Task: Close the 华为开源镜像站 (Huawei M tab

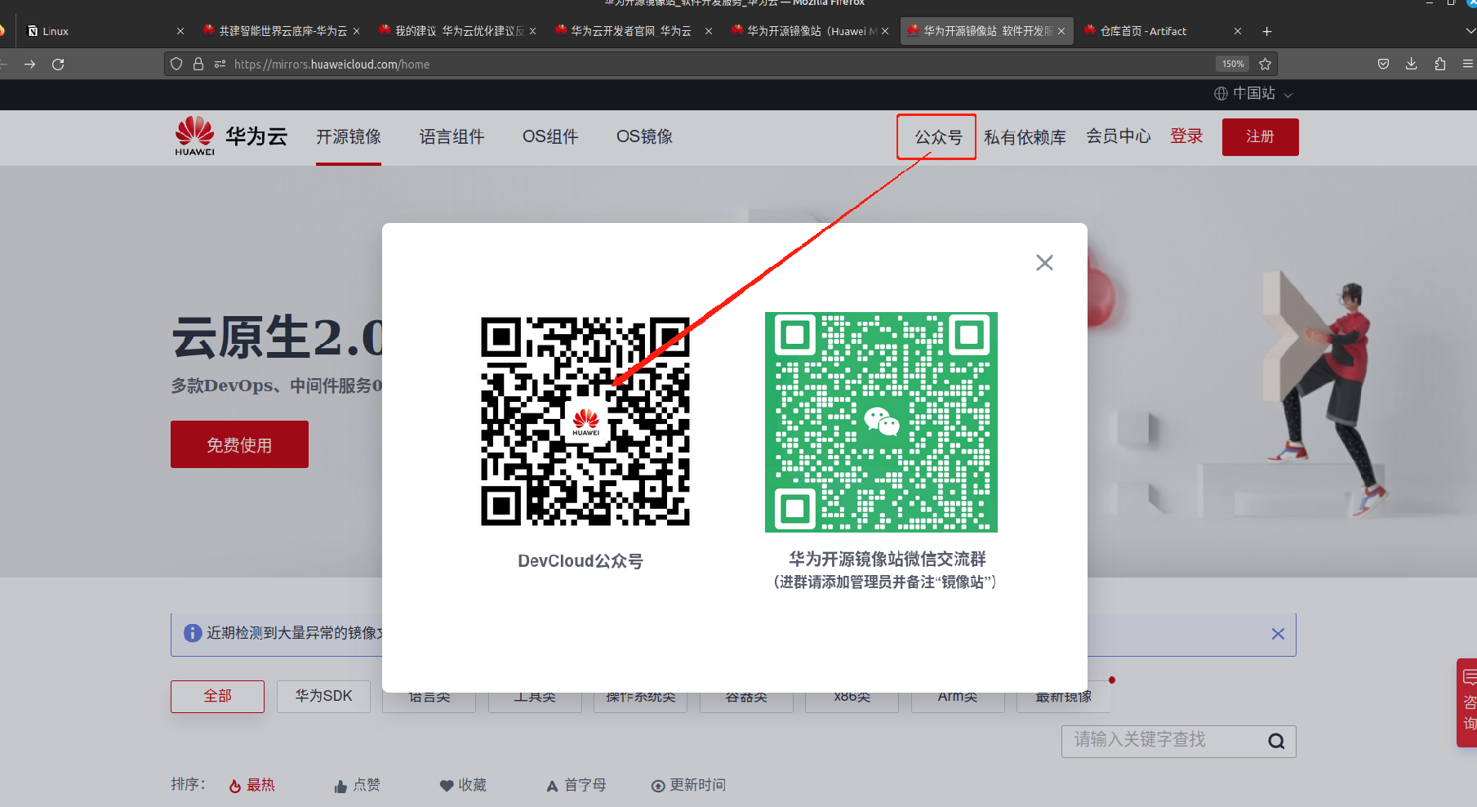Action: 884,31
